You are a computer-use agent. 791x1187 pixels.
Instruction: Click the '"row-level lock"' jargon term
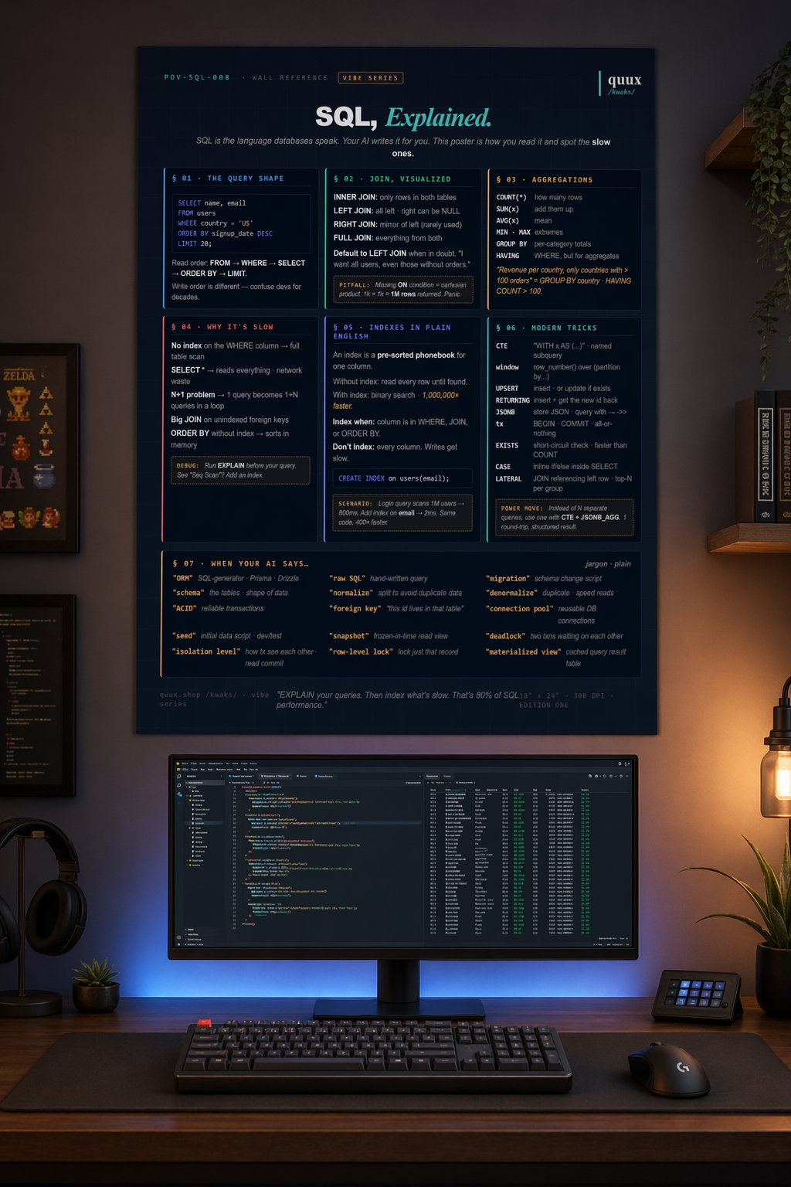[x=362, y=651]
